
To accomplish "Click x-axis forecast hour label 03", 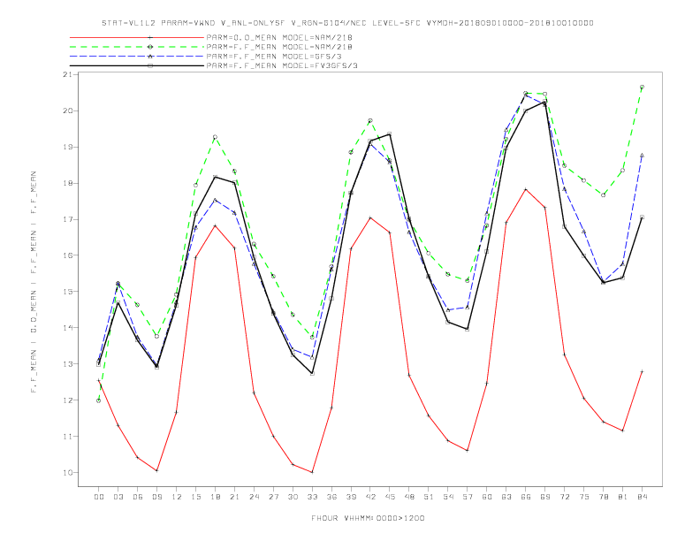I will [x=118, y=497].
